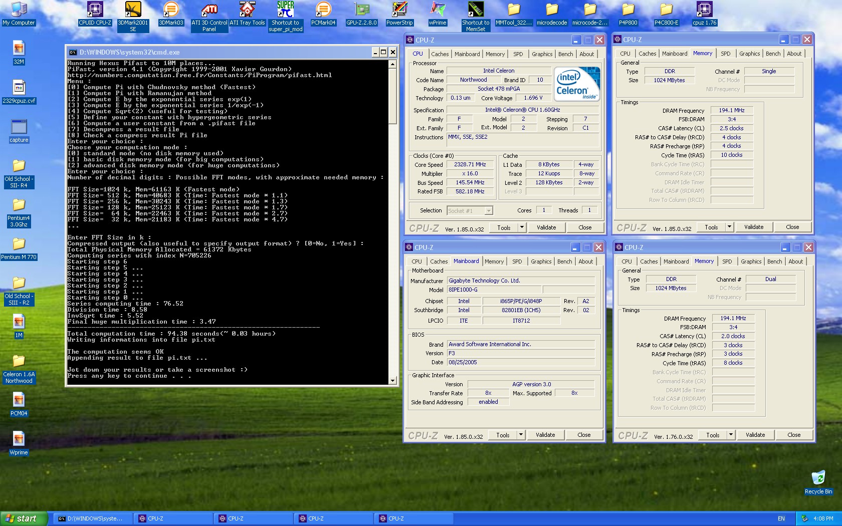This screenshot has height=526, width=842.
Task: Expand Tools dropdown arrow in CPU tab window
Action: point(522,227)
